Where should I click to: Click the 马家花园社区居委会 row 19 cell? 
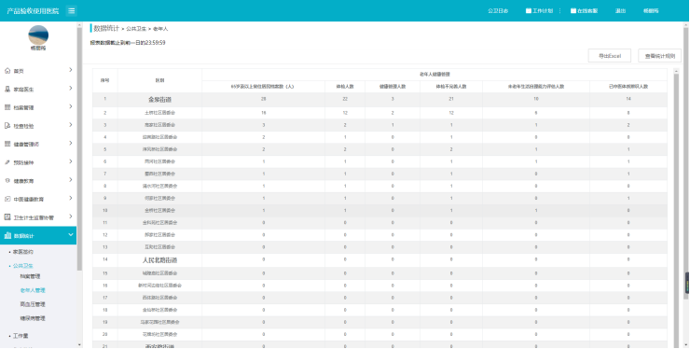pyautogui.click(x=159, y=322)
